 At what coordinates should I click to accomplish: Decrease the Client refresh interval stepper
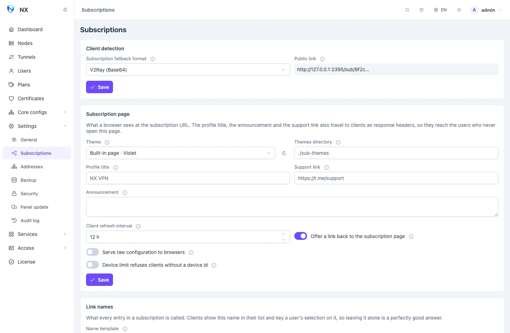coord(283,240)
